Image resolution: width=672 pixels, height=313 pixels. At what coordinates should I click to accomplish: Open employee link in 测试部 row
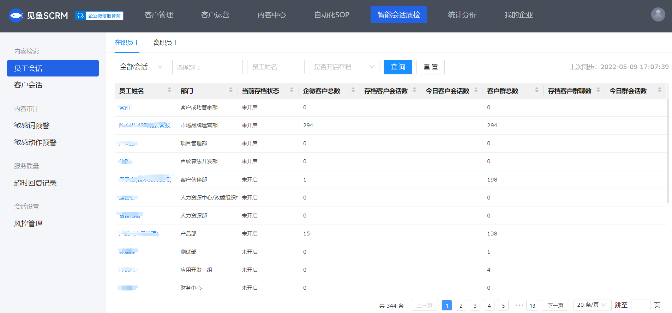(127, 252)
